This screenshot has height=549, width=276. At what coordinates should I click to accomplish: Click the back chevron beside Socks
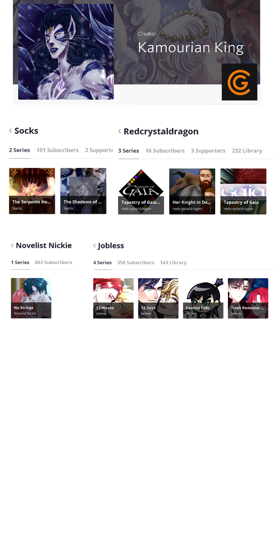pos(11,131)
